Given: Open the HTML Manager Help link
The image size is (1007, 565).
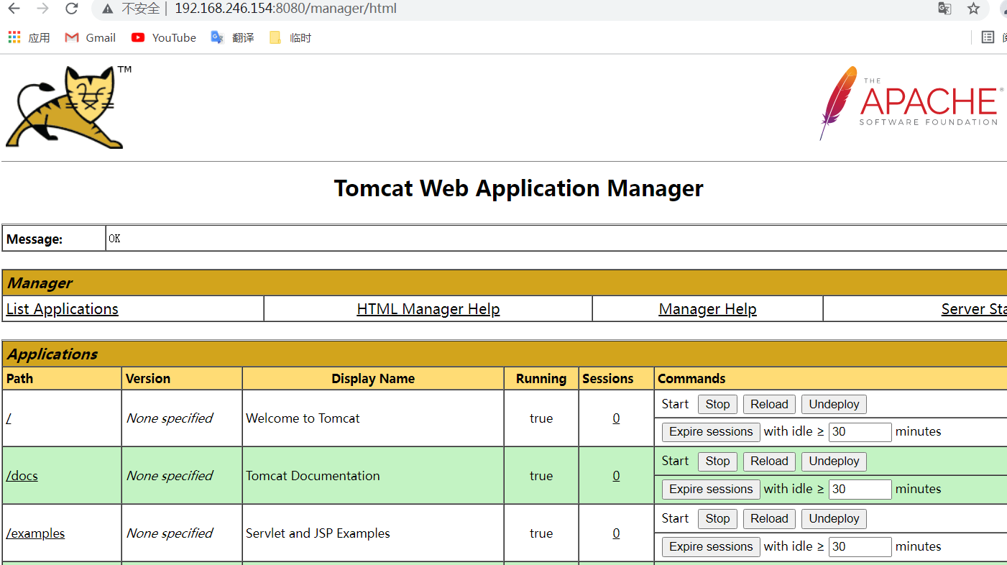Looking at the screenshot, I should click(428, 309).
